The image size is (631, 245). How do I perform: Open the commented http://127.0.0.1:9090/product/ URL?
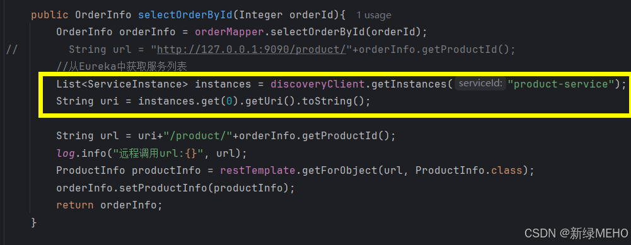252,50
